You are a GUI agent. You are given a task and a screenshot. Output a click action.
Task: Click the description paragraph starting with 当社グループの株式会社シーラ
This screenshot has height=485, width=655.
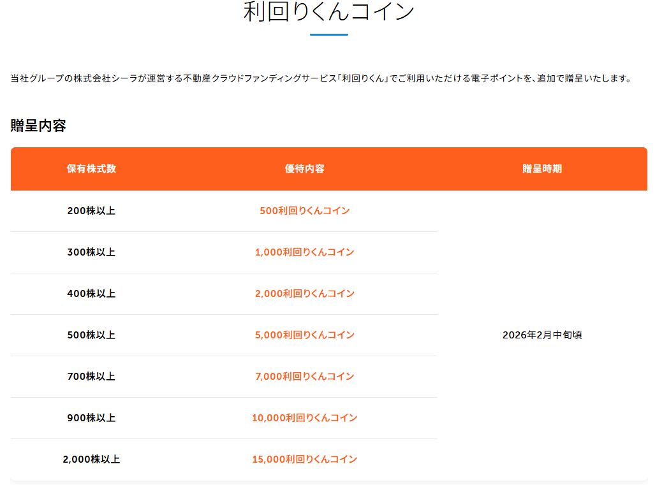tap(321, 78)
